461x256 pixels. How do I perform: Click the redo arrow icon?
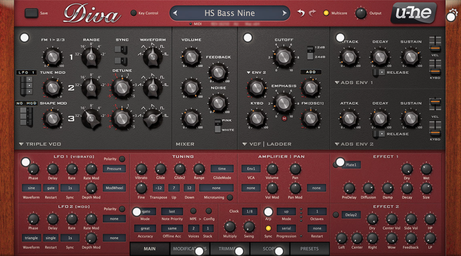(x=313, y=13)
